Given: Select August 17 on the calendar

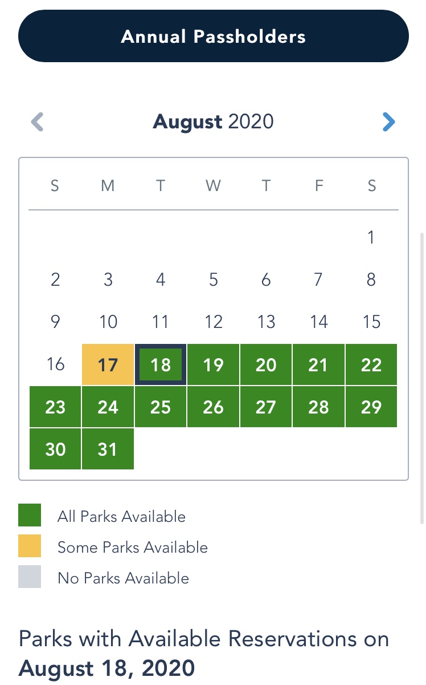Looking at the screenshot, I should click(x=108, y=364).
